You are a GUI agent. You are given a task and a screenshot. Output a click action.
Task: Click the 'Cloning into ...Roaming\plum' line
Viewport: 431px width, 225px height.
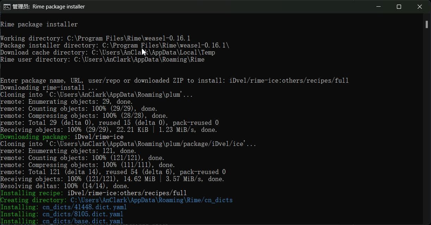click(96, 95)
